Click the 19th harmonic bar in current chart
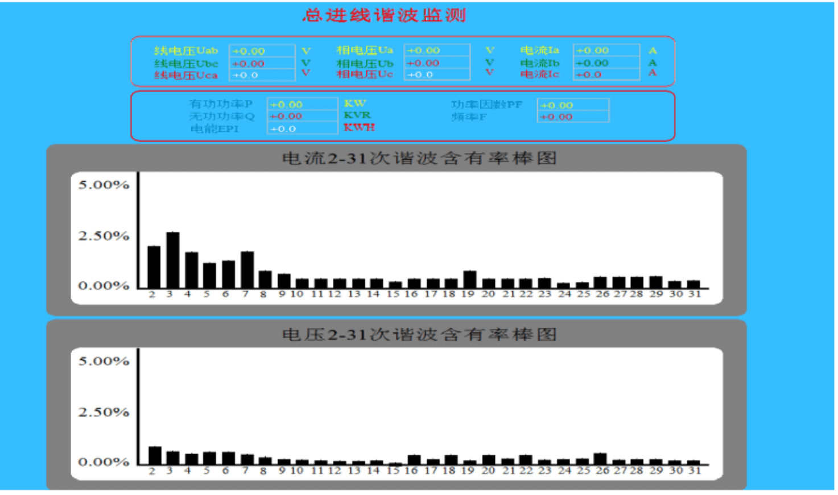Viewport: 838px width, 495px height. (469, 279)
